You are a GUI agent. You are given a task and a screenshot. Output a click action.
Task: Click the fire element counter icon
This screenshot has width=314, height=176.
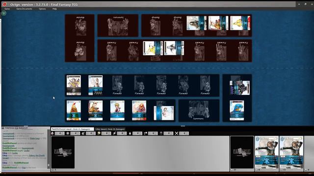(x=52, y=133)
